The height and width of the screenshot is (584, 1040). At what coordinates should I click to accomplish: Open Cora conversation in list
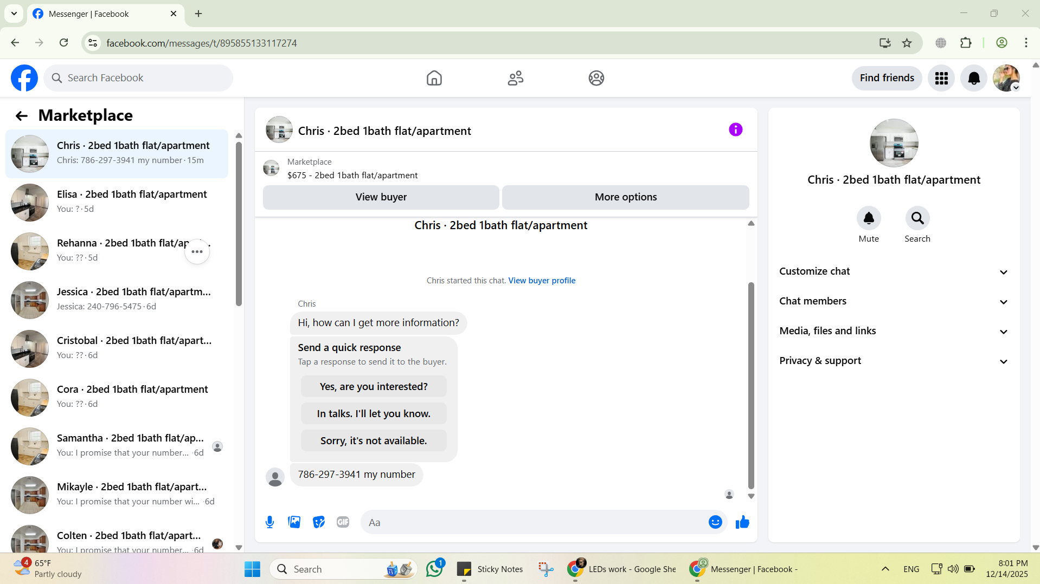pyautogui.click(x=117, y=397)
